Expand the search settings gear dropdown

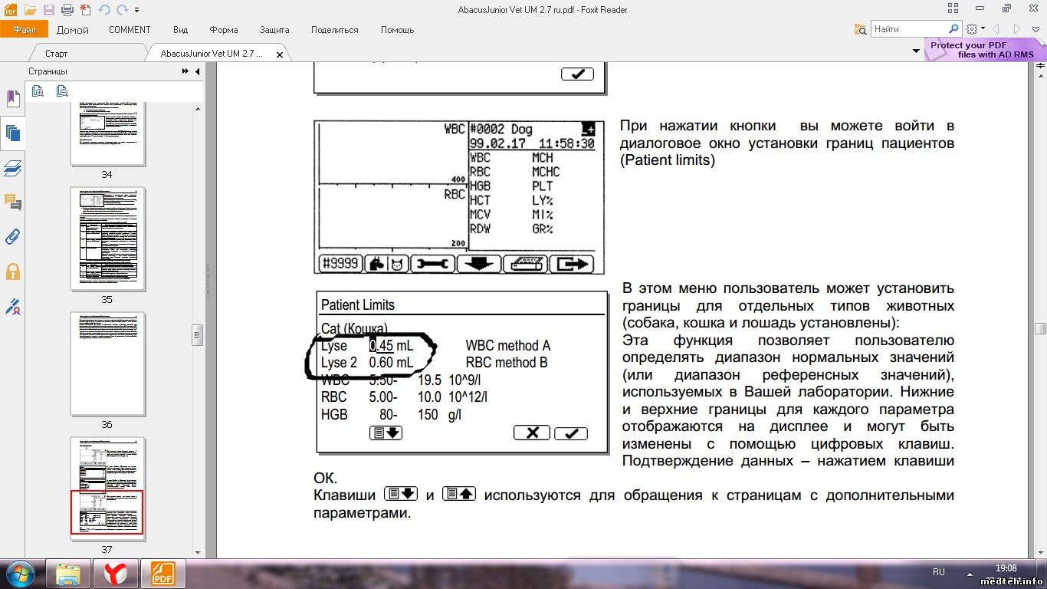[x=976, y=29]
